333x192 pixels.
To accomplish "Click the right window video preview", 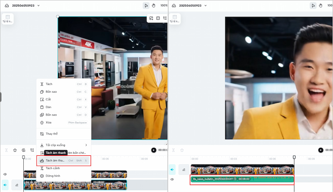I will (279, 78).
